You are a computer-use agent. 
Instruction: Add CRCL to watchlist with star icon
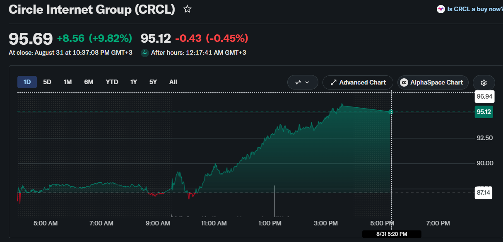coord(188,9)
